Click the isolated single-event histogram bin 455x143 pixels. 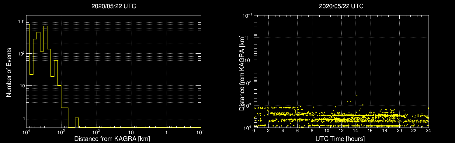click(x=77, y=122)
